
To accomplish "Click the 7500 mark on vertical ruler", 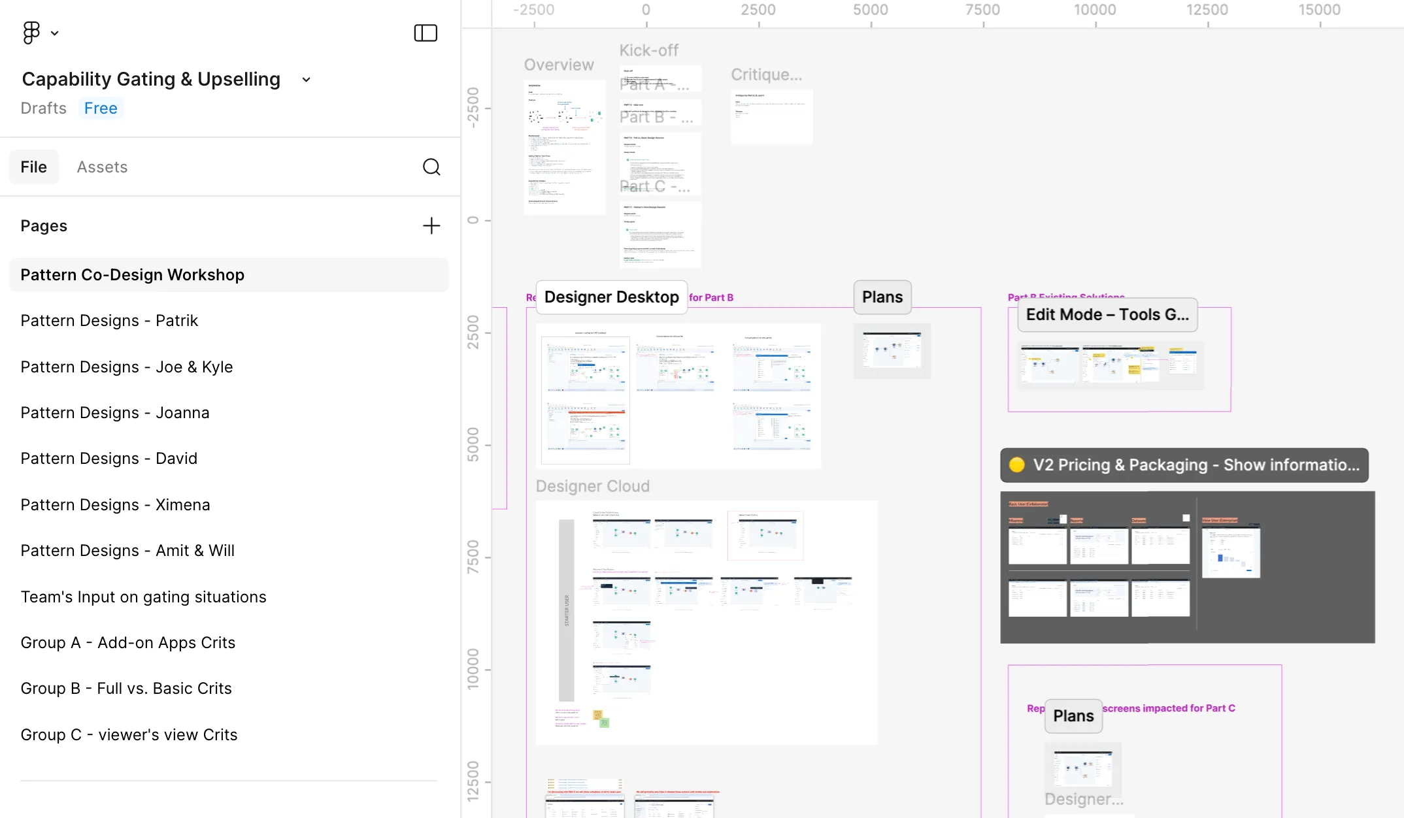I will [473, 557].
